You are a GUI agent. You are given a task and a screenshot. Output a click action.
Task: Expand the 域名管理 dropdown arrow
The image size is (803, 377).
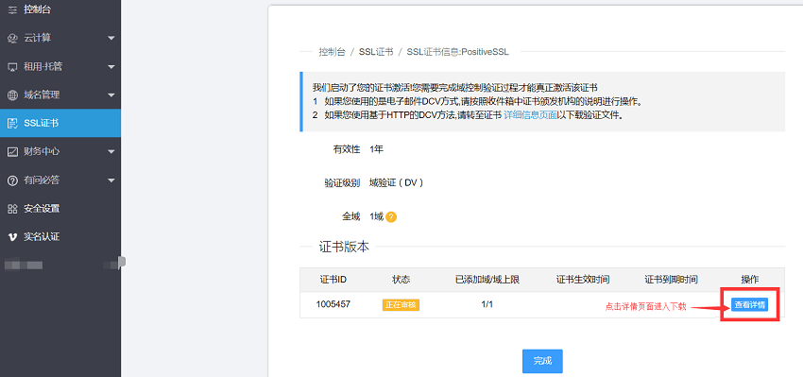point(111,95)
